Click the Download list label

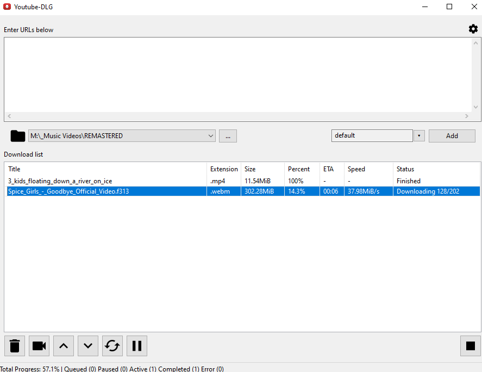pyautogui.click(x=23, y=154)
